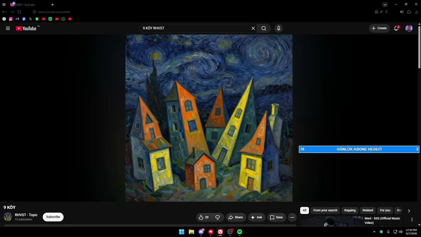421x237 pixels.
Task: Click the video player artwork
Action: coord(209,118)
